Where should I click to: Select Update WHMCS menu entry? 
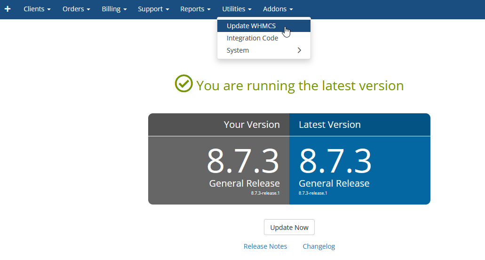point(264,26)
